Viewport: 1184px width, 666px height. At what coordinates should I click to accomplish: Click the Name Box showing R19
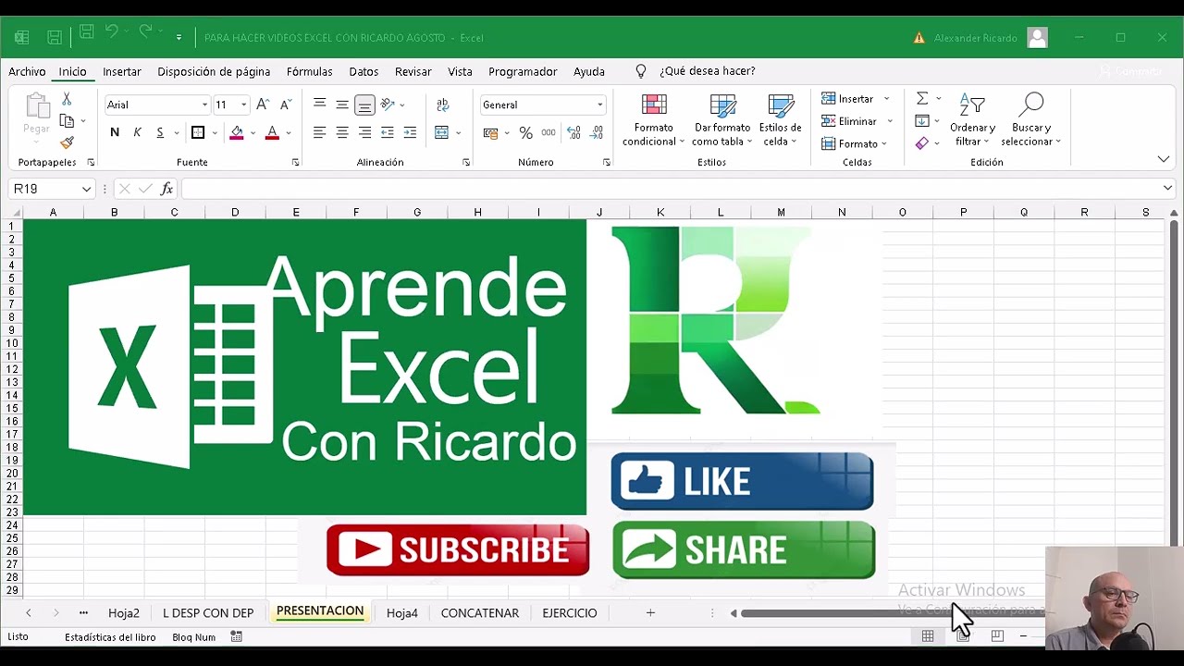(52, 189)
